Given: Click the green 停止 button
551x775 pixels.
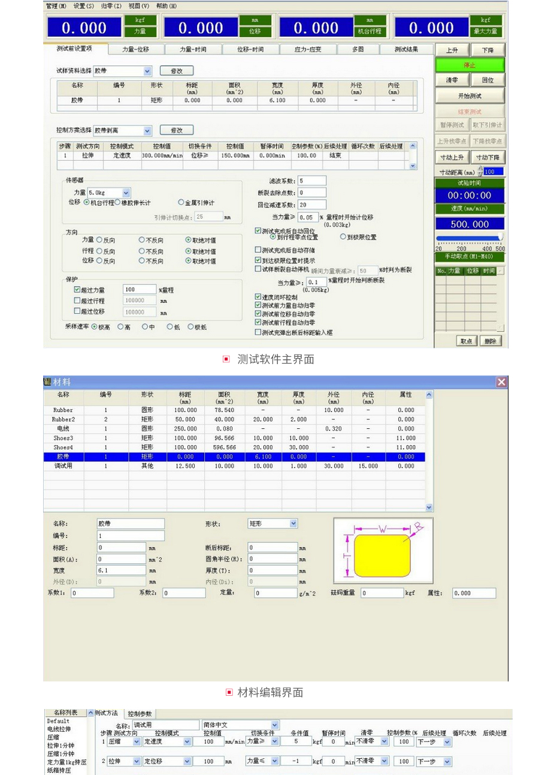Looking at the screenshot, I should point(470,65).
